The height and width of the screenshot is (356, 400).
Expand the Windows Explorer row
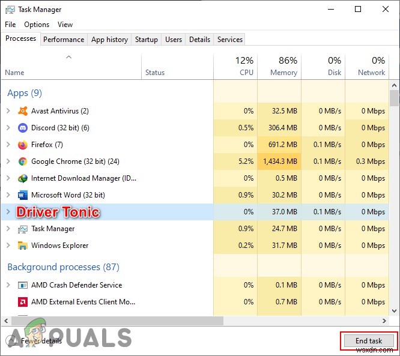pyautogui.click(x=8, y=246)
